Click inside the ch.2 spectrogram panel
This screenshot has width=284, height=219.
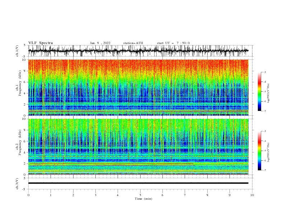point(138,147)
